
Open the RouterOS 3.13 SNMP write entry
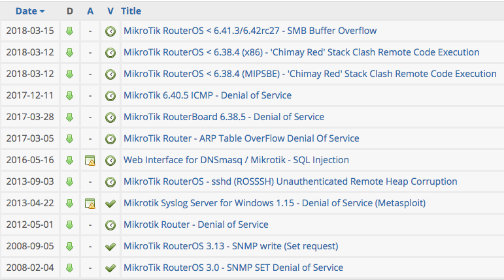[x=231, y=246]
